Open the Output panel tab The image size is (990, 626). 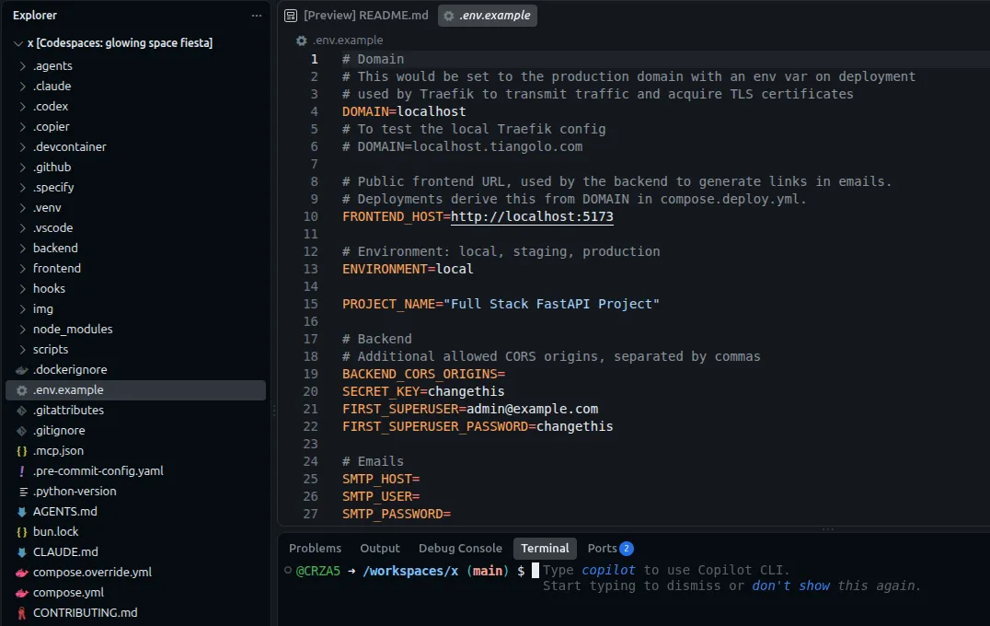coord(380,549)
